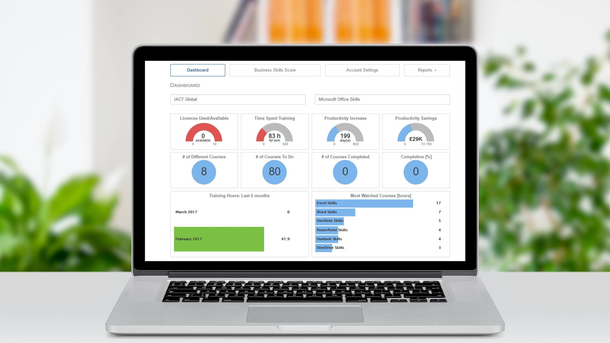Image resolution: width=610 pixels, height=343 pixels.
Task: Click the Productivity Savings gauge icon
Action: 416,134
